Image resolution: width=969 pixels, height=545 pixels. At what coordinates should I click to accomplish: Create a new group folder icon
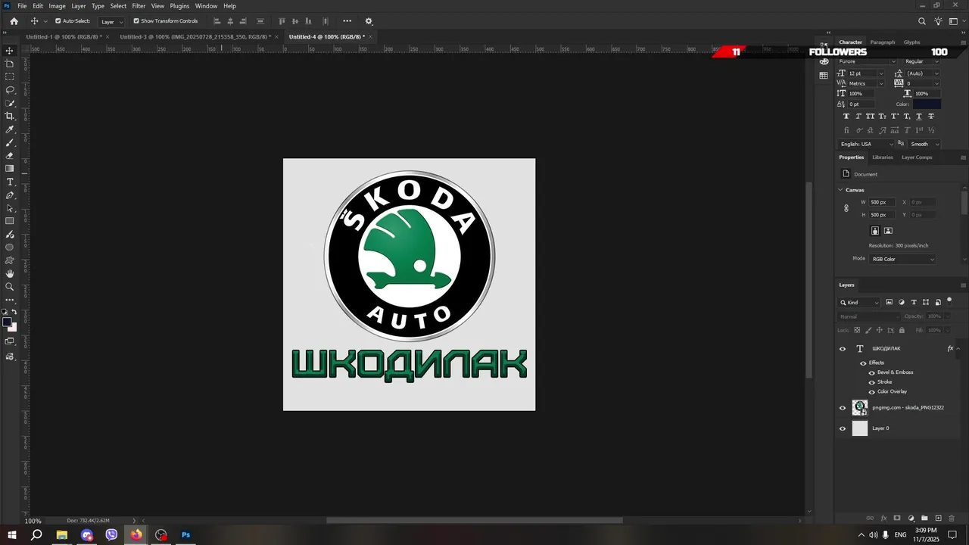click(924, 519)
